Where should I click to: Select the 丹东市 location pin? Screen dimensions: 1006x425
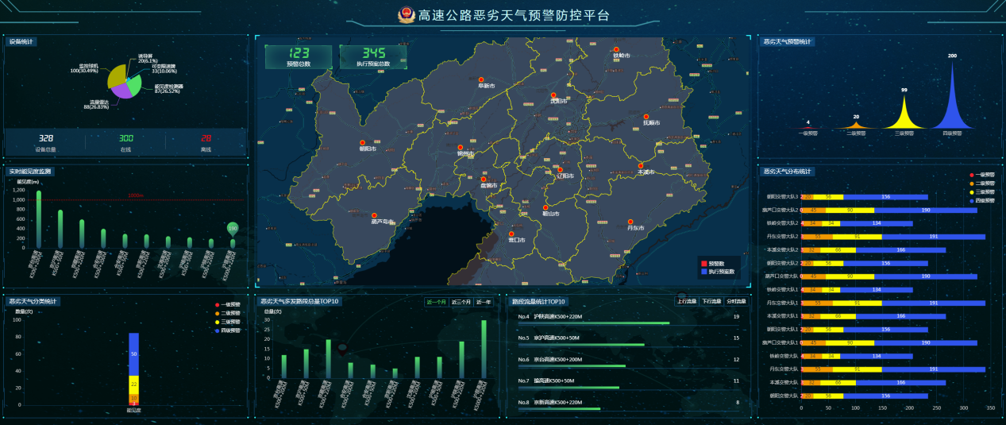click(630, 222)
